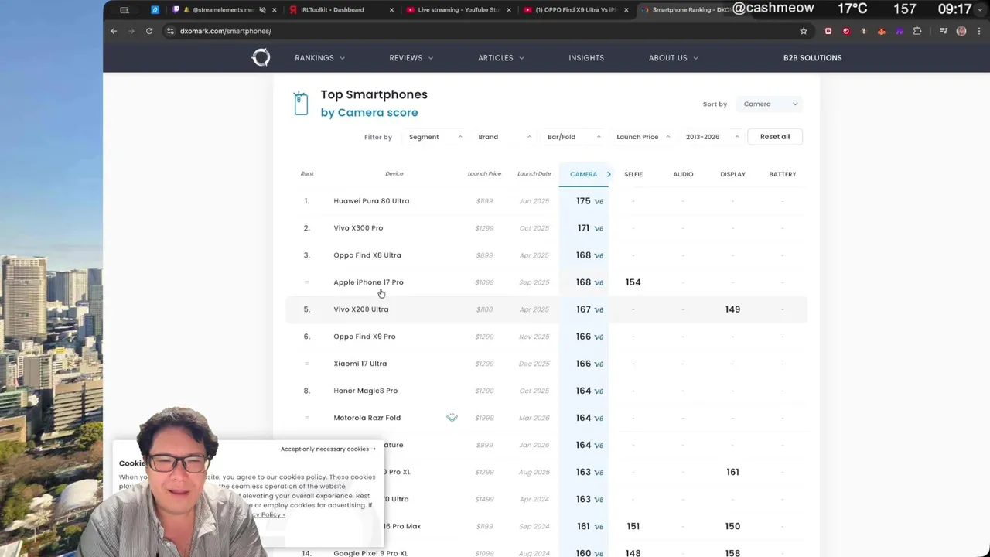Viewport: 990px width, 557px height.
Task: Select the BATTERY score column tab
Action: pyautogui.click(x=783, y=174)
